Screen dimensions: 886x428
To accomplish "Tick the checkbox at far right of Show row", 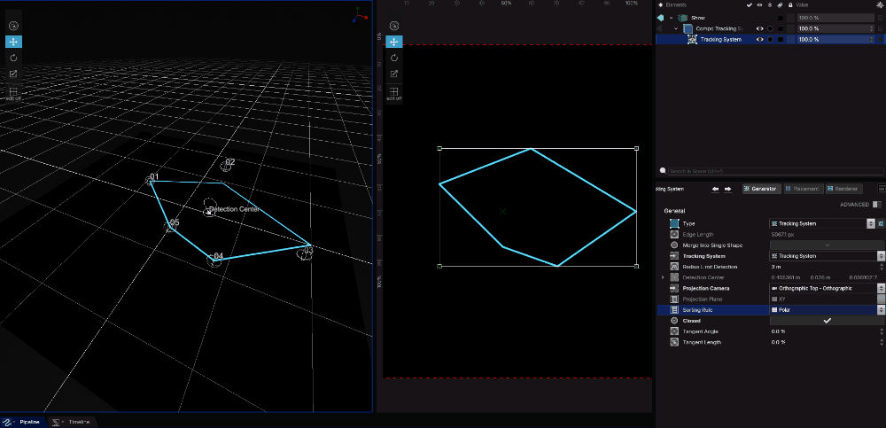I will click(x=881, y=18).
